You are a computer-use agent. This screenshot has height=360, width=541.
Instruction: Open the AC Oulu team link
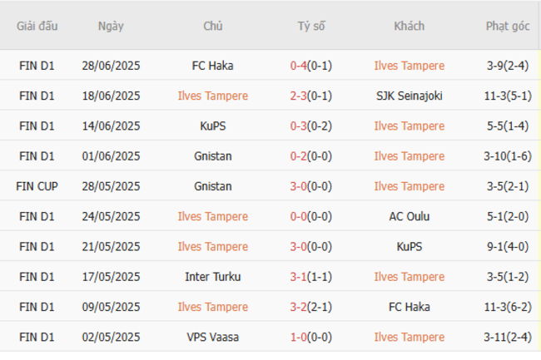click(409, 216)
